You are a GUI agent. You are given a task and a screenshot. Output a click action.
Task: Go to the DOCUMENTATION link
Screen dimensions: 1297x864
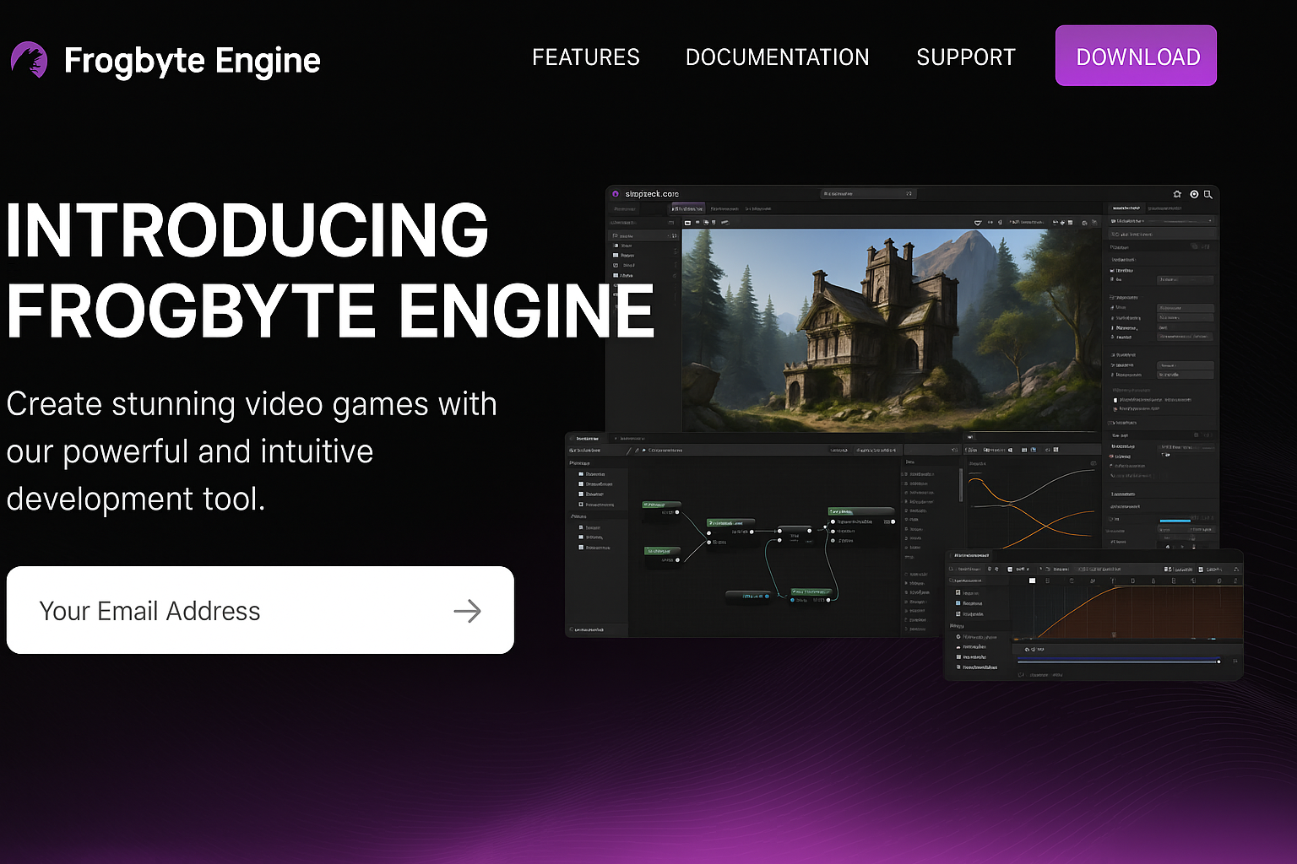point(777,57)
